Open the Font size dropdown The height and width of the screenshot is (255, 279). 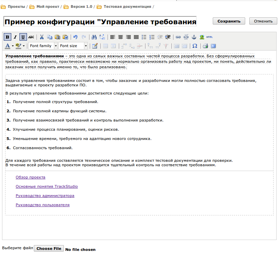(x=73, y=46)
